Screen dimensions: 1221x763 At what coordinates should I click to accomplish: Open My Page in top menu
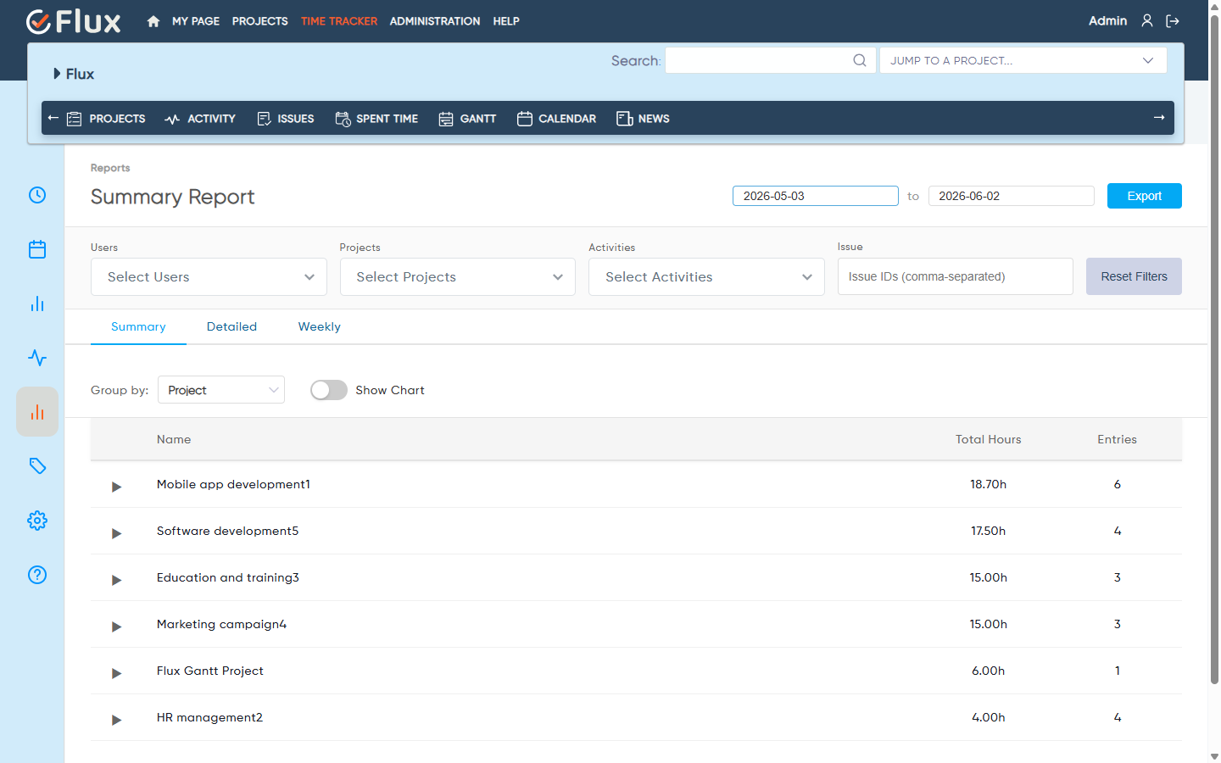click(x=196, y=21)
